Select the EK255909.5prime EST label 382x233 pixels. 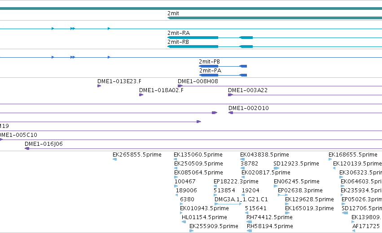pos(214,226)
